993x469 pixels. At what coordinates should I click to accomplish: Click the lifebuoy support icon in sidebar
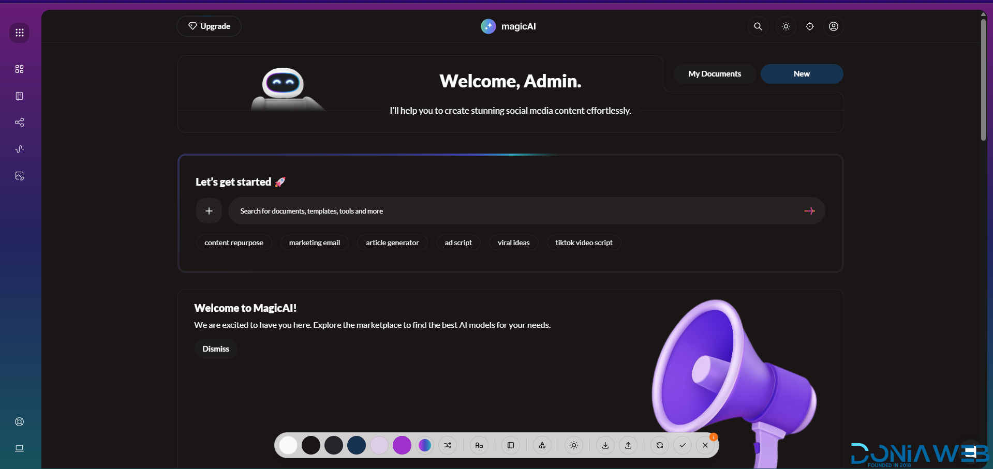click(20, 421)
